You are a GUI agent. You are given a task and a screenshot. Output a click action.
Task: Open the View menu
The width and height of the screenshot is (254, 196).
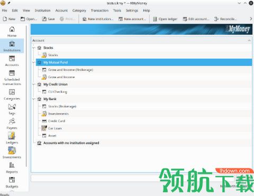tap(26, 11)
